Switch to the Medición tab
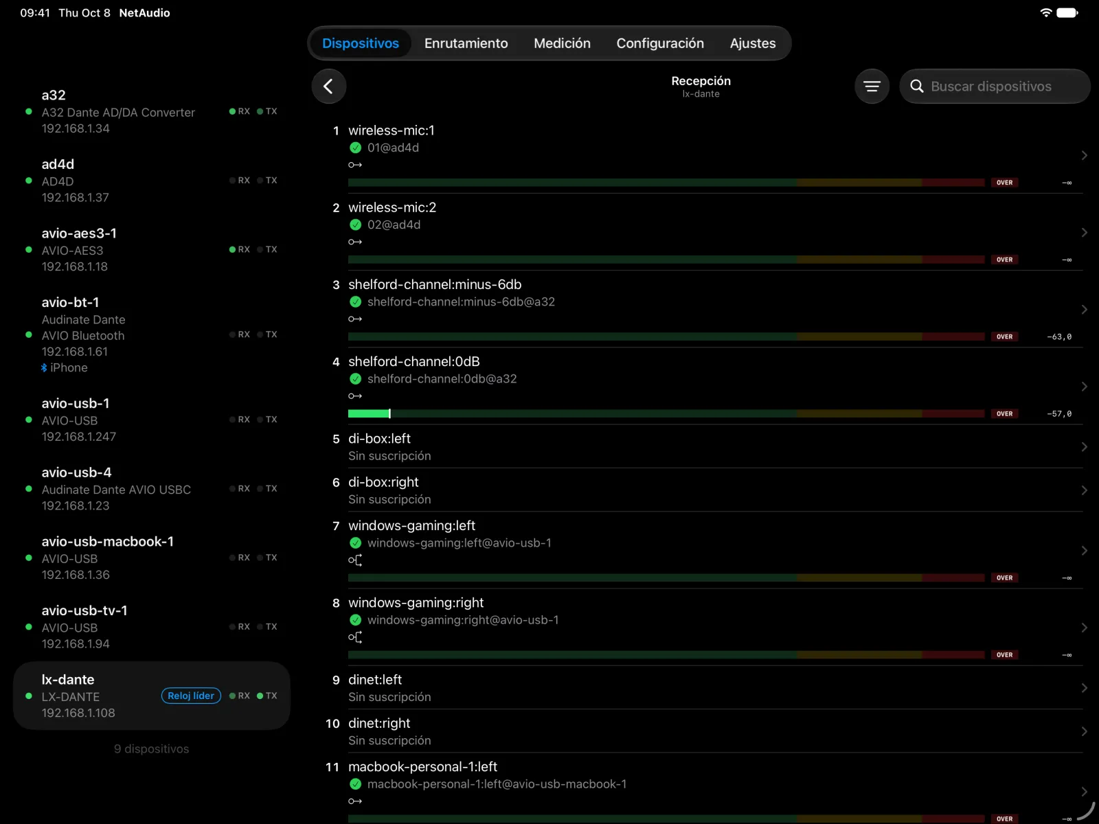The image size is (1099, 824). tap(562, 43)
